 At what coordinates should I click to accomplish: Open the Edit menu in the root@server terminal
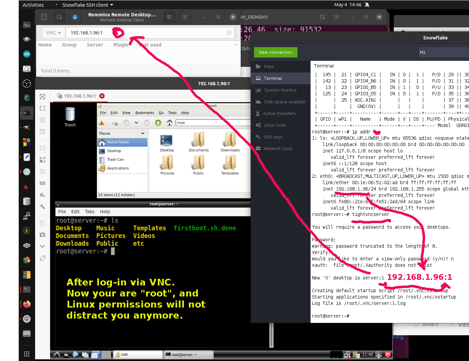(75, 212)
